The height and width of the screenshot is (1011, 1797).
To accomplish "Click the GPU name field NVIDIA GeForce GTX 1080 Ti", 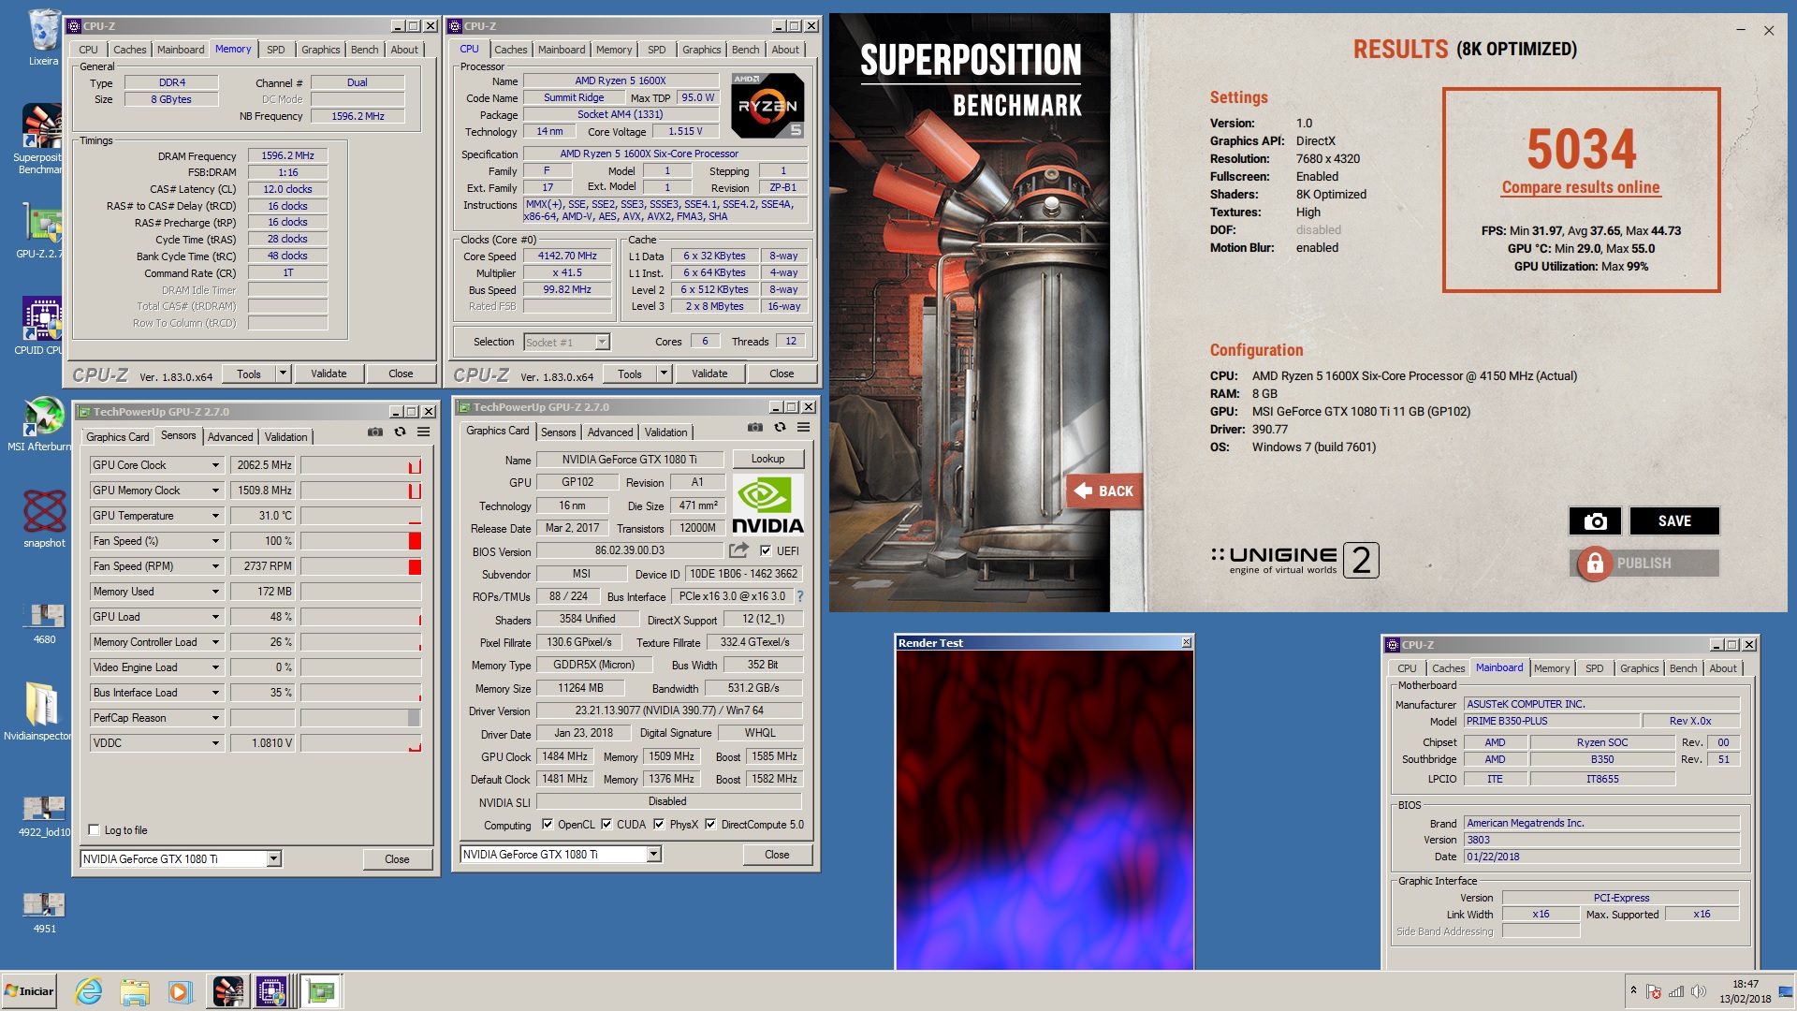I will (x=629, y=460).
